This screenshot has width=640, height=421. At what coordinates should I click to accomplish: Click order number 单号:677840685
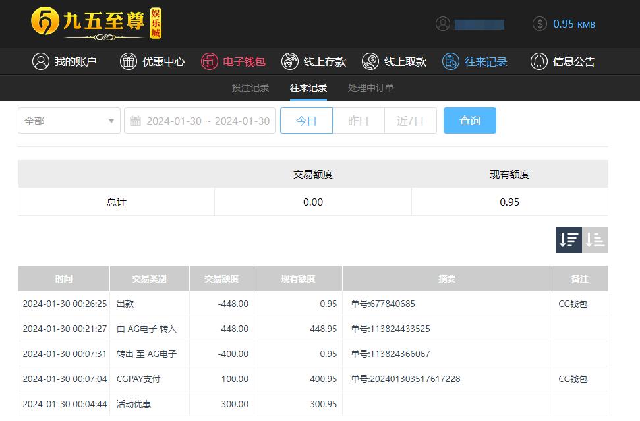coord(383,304)
